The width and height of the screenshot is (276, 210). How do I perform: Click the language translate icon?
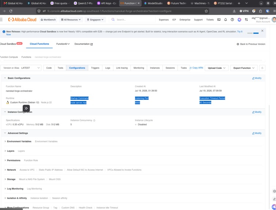[x=246, y=19]
